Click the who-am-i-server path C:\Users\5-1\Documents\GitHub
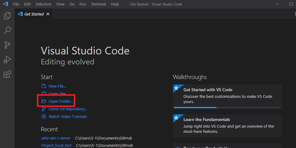Image resolution: width=296 pixels, height=148 pixels. coord(104,138)
